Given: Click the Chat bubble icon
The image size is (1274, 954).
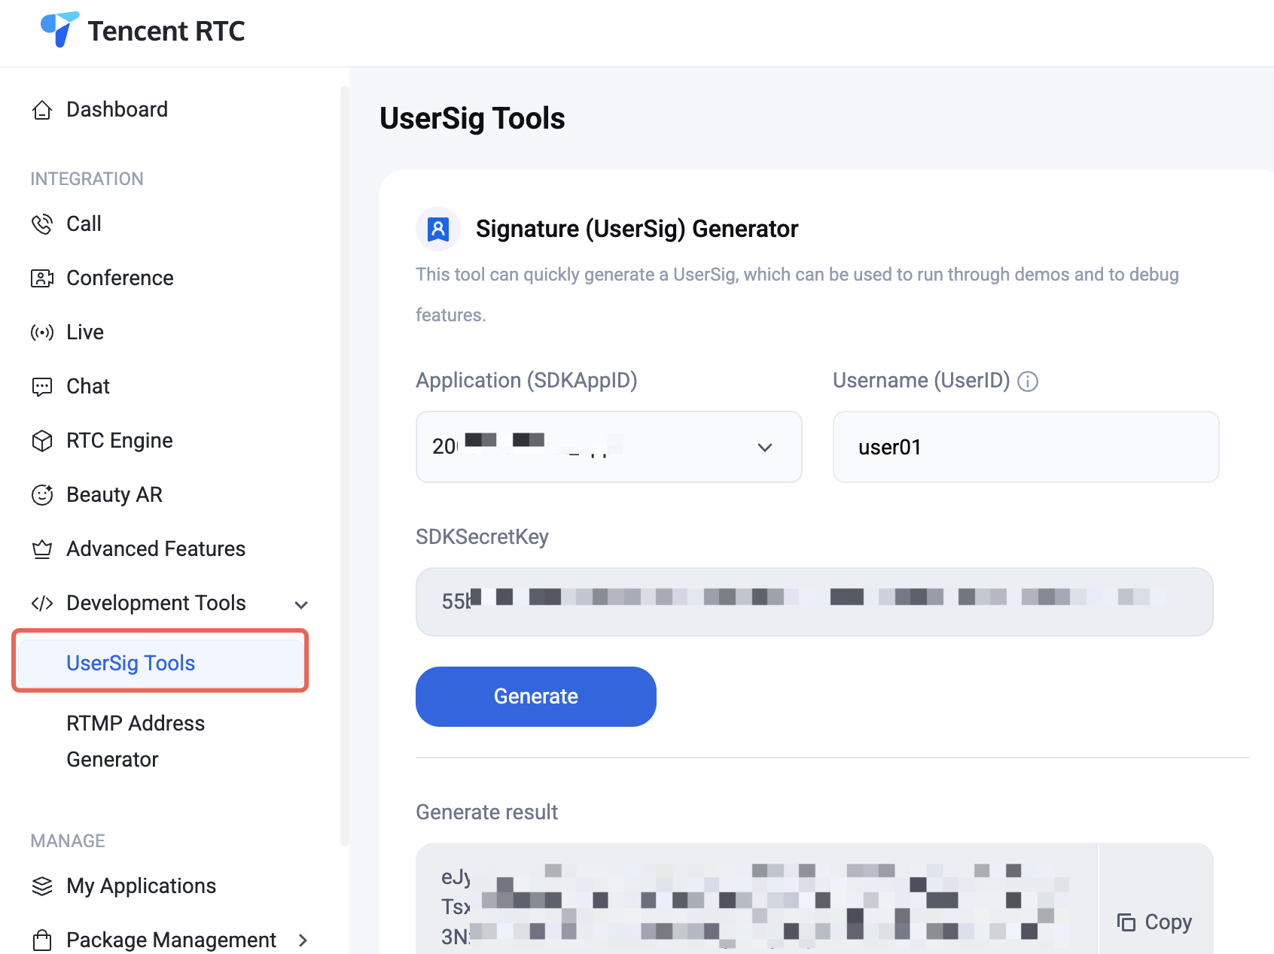Looking at the screenshot, I should (42, 387).
